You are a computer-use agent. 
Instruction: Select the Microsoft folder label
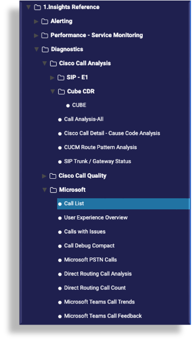pyautogui.click(x=72, y=190)
